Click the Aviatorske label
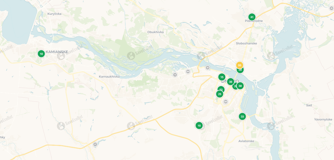Image resolution: width=334 pixels, height=160 pixels. (246, 141)
